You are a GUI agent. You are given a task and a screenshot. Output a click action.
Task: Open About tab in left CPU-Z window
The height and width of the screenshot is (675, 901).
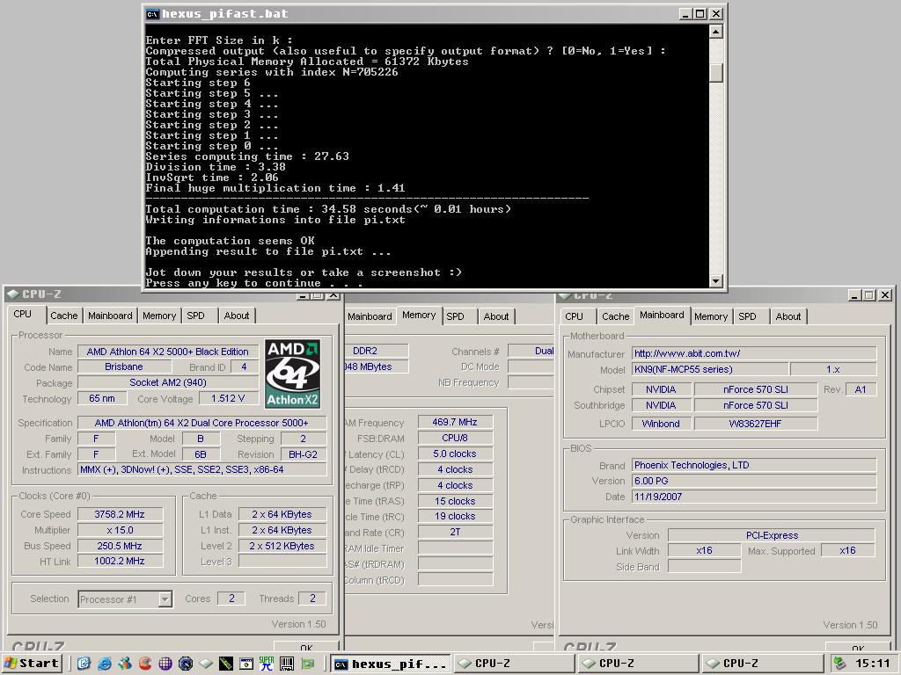(237, 316)
